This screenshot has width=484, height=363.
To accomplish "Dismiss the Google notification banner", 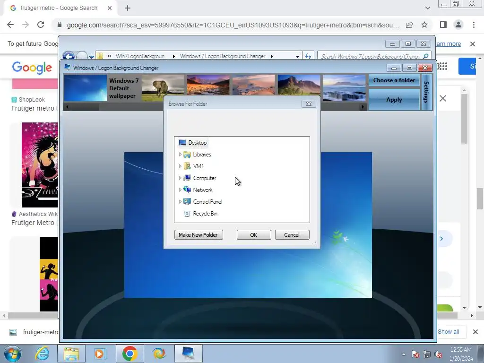I will click(473, 44).
